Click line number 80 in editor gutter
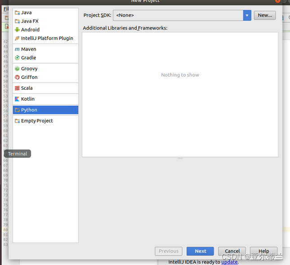290x265 pixels. pos(5,230)
